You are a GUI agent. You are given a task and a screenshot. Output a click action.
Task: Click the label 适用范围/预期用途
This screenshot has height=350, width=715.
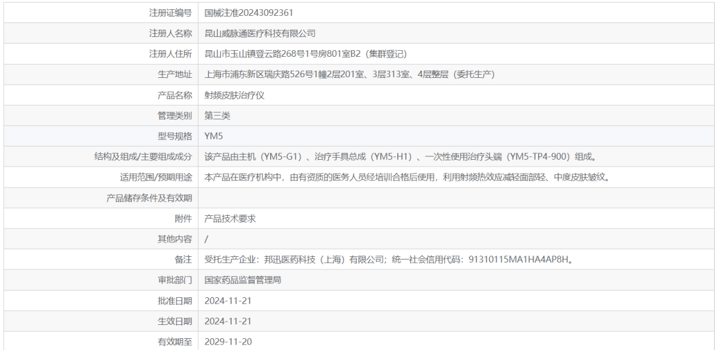click(156, 178)
